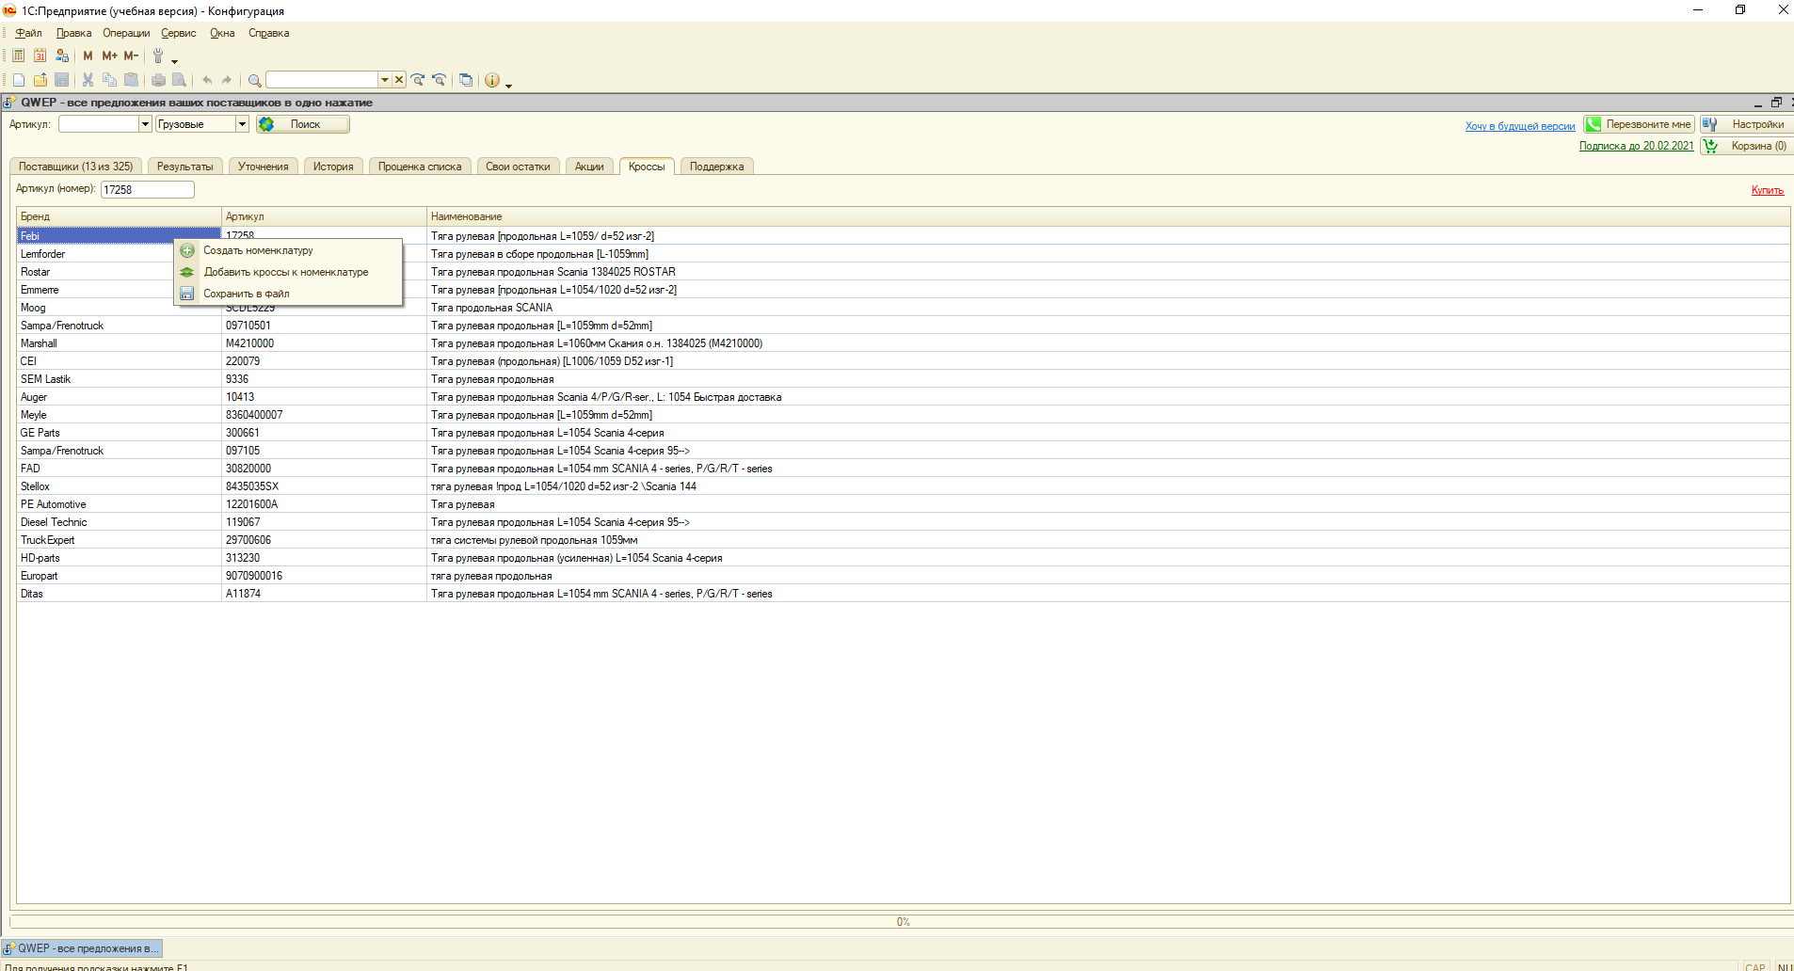Click the Подписка до 20.02.2021 link
Screen dimensions: 1794x971
point(1636,146)
